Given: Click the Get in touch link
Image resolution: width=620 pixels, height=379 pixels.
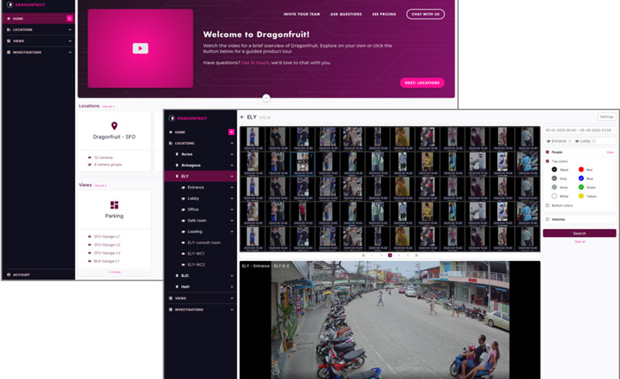Looking at the screenshot, I should tap(255, 63).
